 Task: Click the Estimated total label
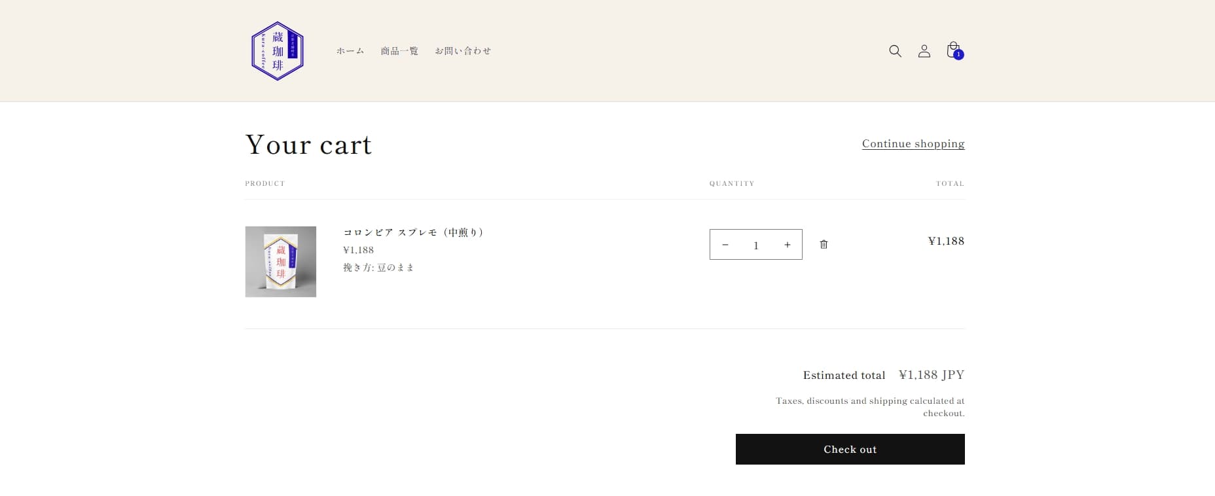pyautogui.click(x=844, y=376)
